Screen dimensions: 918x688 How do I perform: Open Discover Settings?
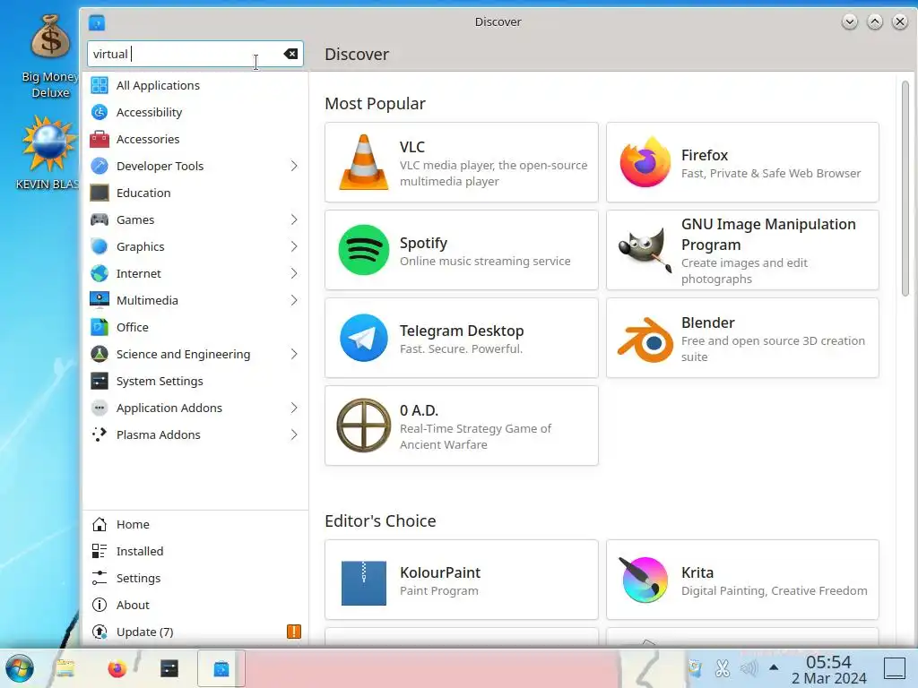[x=195, y=578]
